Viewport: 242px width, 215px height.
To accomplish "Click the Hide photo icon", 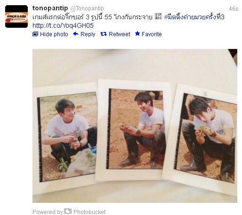I will (35, 34).
